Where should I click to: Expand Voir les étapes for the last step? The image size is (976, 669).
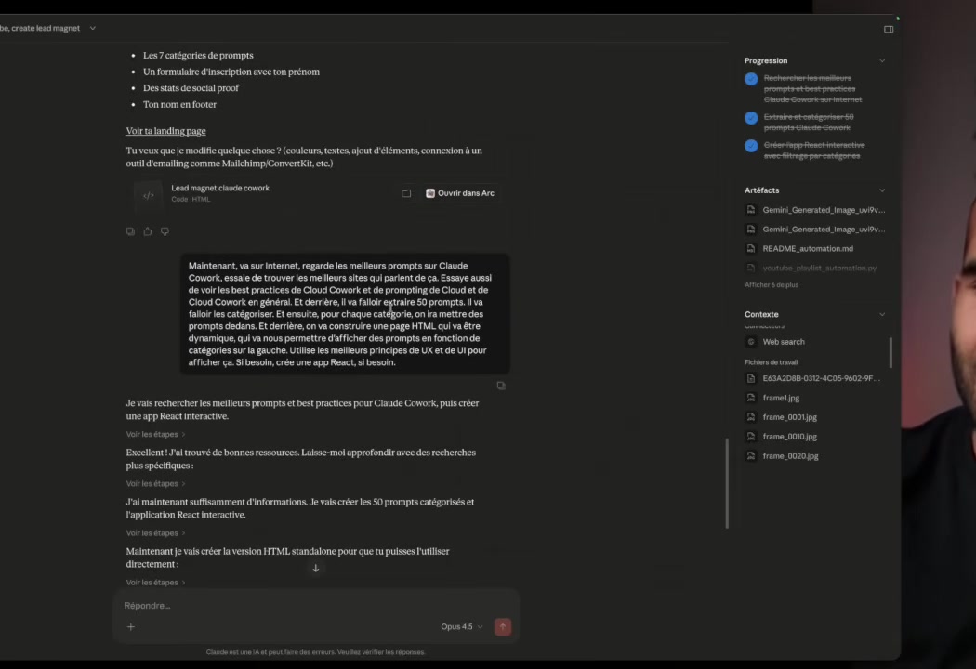pyautogui.click(x=152, y=582)
